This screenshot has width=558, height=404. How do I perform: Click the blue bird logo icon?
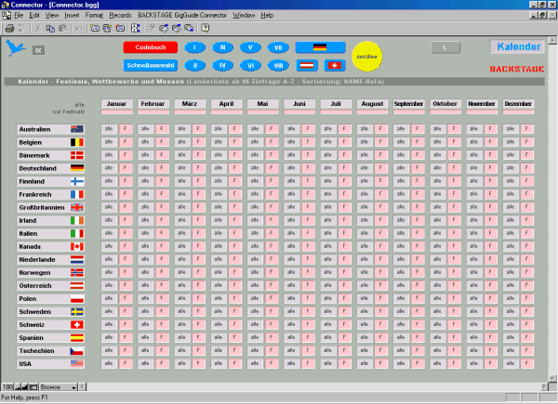coord(16,49)
